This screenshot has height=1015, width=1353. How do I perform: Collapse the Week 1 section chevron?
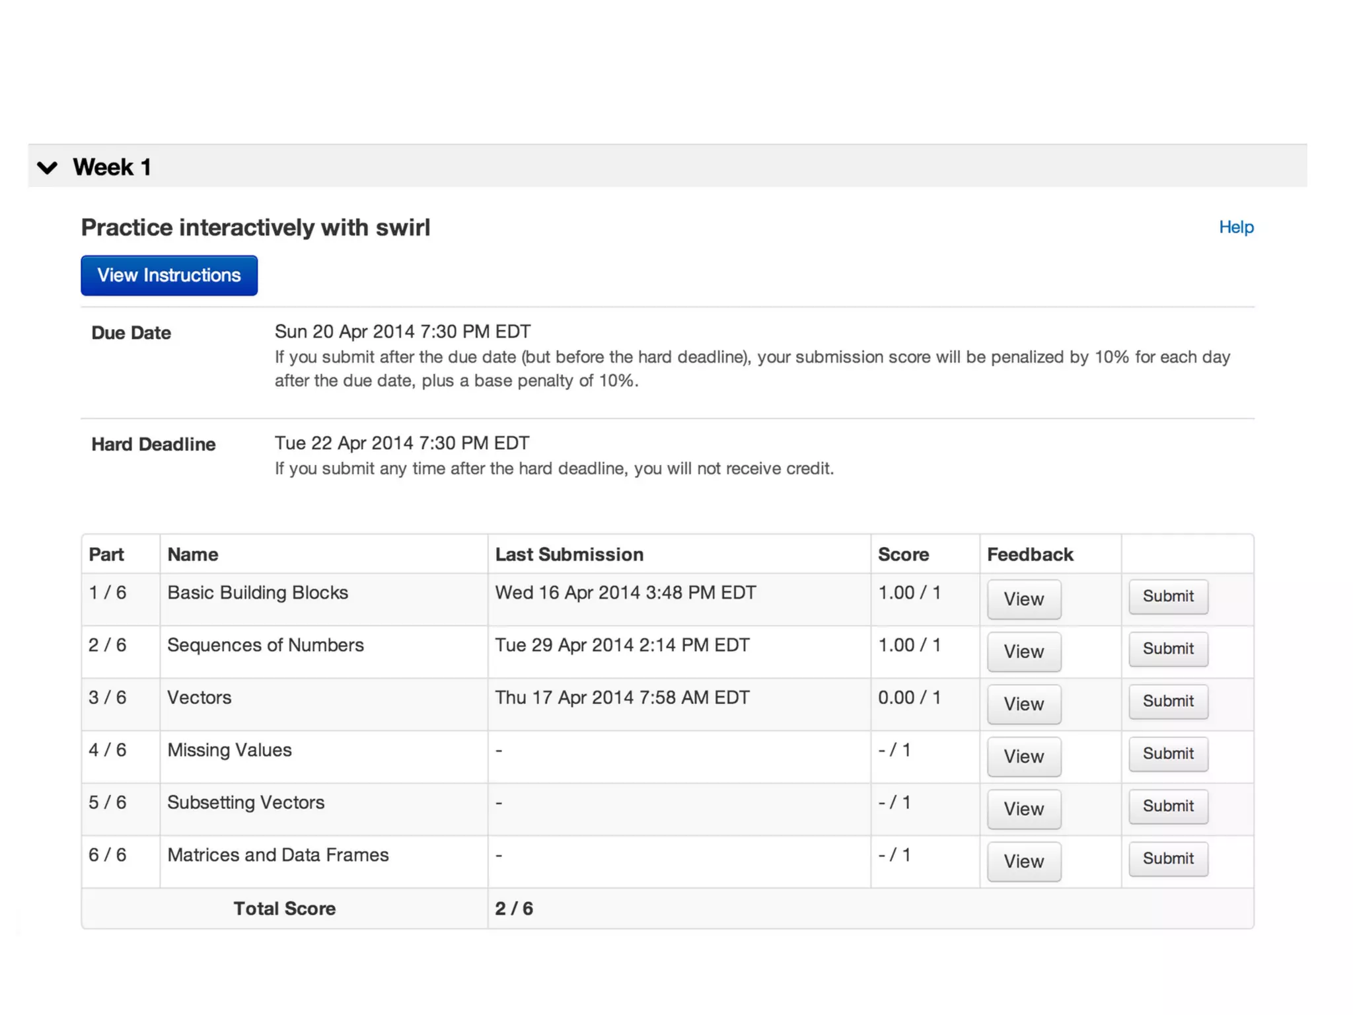pyautogui.click(x=47, y=167)
